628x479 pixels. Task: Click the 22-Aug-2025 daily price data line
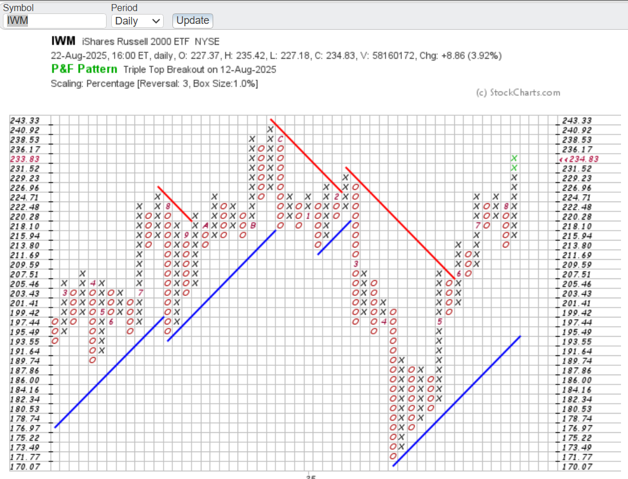[x=276, y=56]
